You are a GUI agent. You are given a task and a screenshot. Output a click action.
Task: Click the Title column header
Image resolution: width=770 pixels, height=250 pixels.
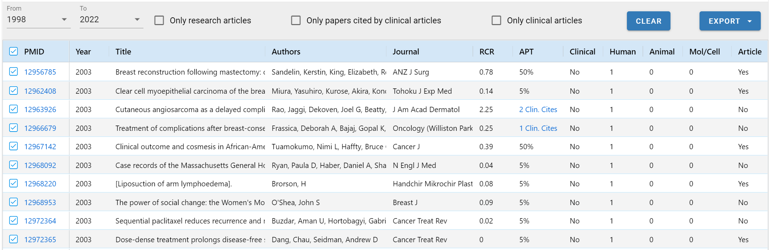click(x=123, y=52)
